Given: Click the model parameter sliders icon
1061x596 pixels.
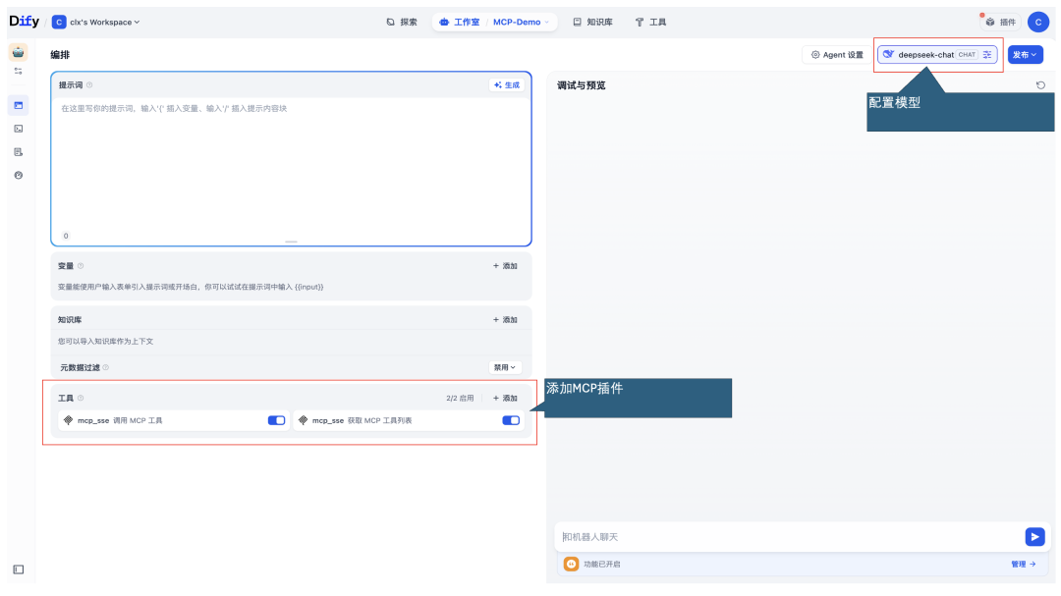Looking at the screenshot, I should (x=987, y=55).
